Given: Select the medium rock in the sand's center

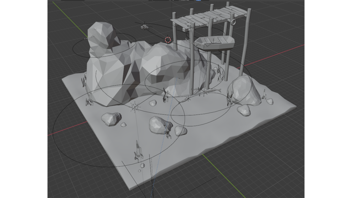Looking at the screenshot, I should [x=159, y=124].
